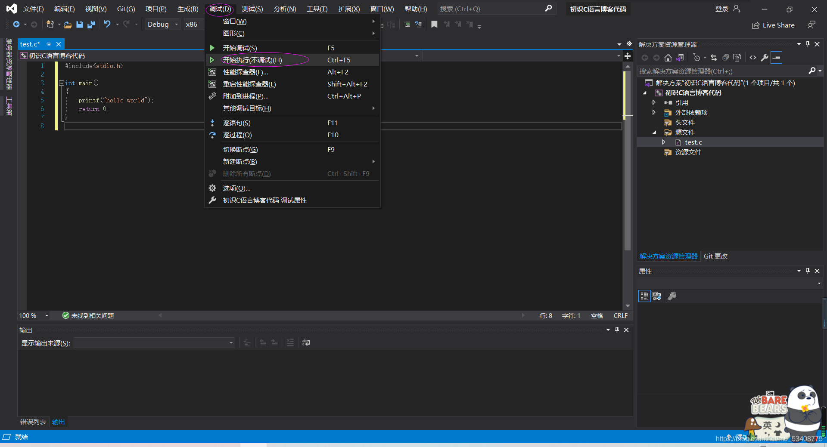Collapse the 源文件 tree node
Screen dimensions: 827x447
654,133
